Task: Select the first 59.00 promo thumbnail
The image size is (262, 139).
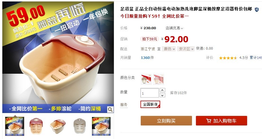Action: point(15,126)
